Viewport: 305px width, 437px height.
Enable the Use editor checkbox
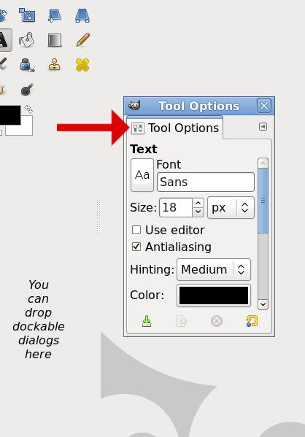pyautogui.click(x=136, y=230)
